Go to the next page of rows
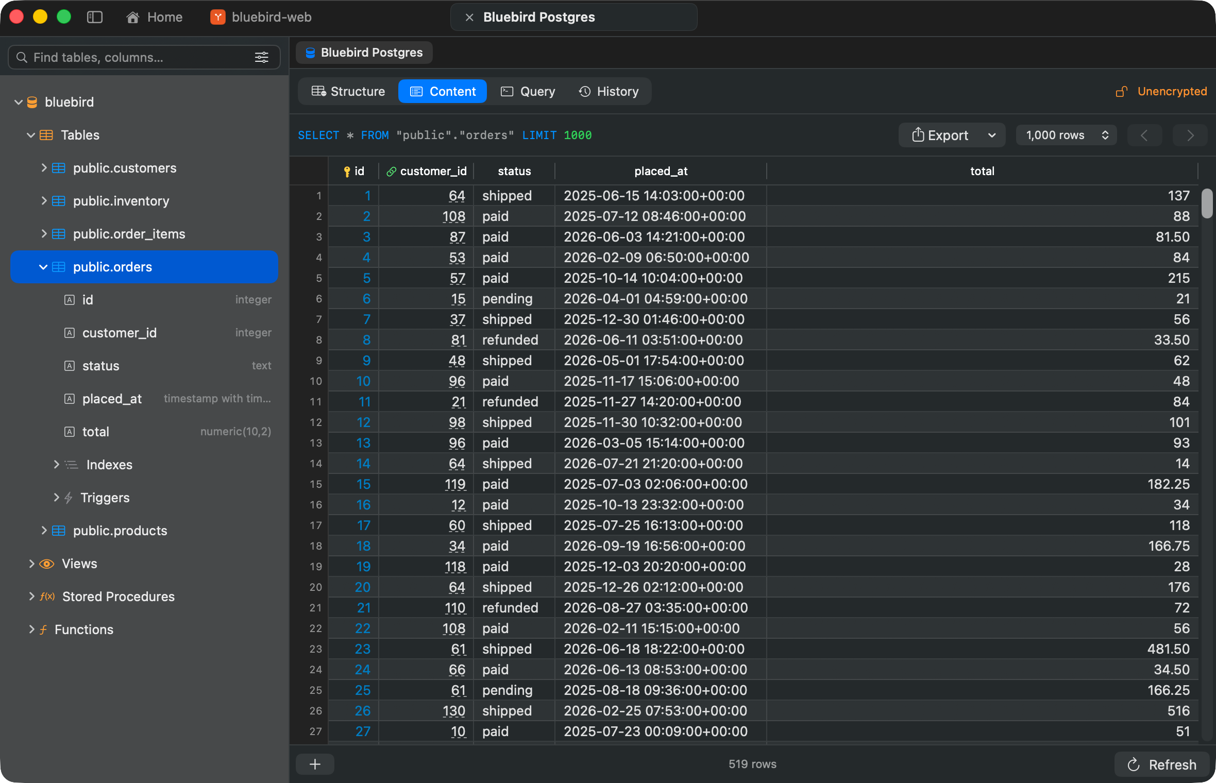Image resolution: width=1216 pixels, height=783 pixels. point(1190,135)
